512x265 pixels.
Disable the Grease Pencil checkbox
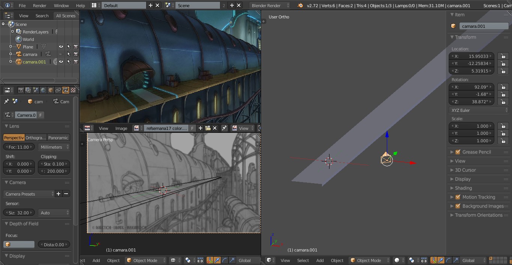click(x=458, y=152)
